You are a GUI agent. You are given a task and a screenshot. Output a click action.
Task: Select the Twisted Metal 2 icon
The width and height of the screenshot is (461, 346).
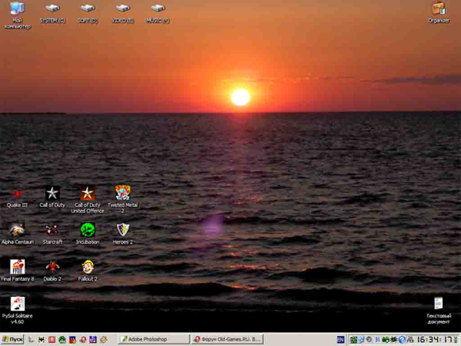tap(122, 193)
